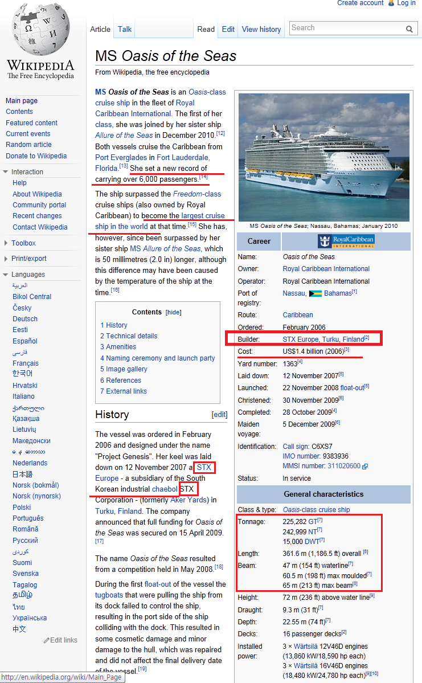The height and width of the screenshot is (683, 422).
Task: Click the user icon beside Log in
Action: pyautogui.click(x=391, y=3)
